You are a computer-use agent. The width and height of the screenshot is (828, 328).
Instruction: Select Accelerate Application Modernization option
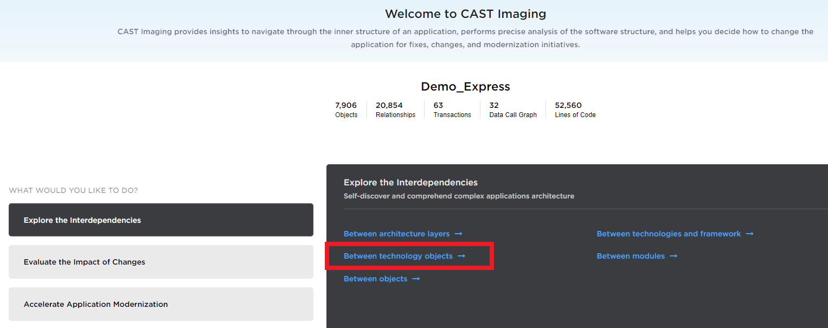pyautogui.click(x=161, y=304)
